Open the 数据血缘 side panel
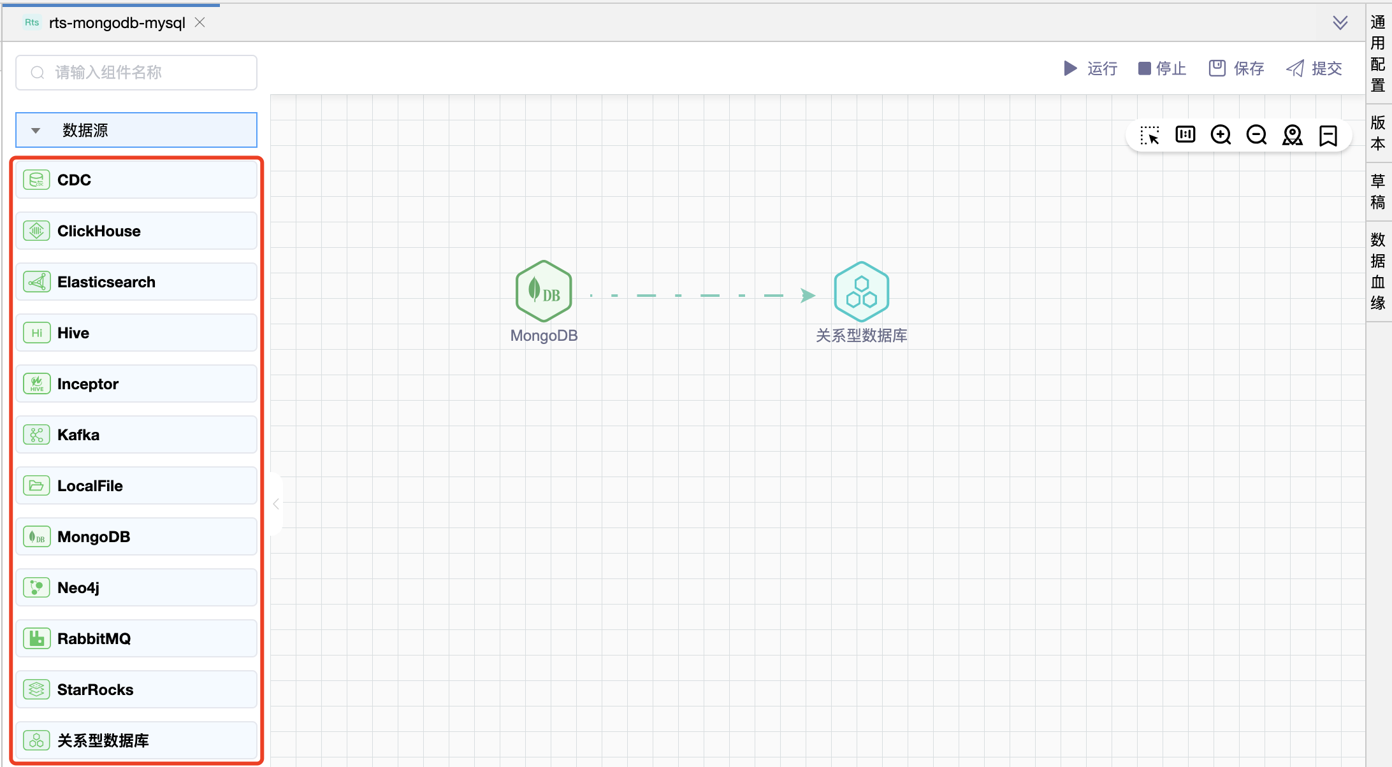1392x767 pixels. pos(1378,271)
